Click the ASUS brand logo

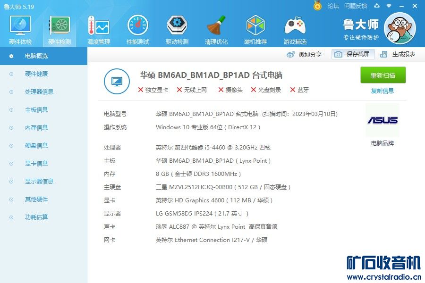pos(382,120)
